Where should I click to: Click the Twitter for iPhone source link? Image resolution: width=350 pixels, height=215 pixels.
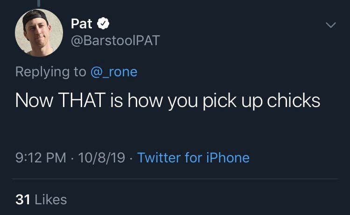pos(193,158)
